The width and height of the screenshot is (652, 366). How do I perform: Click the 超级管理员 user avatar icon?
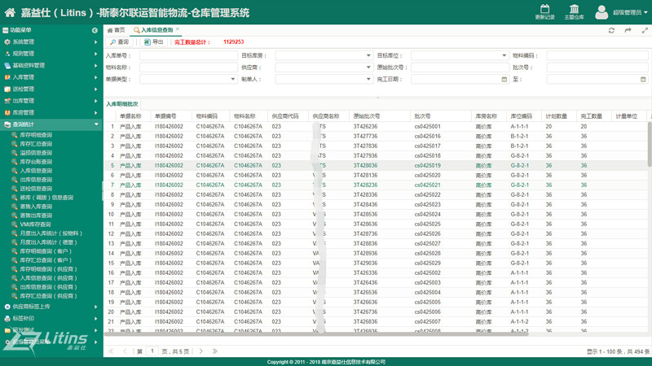click(601, 12)
